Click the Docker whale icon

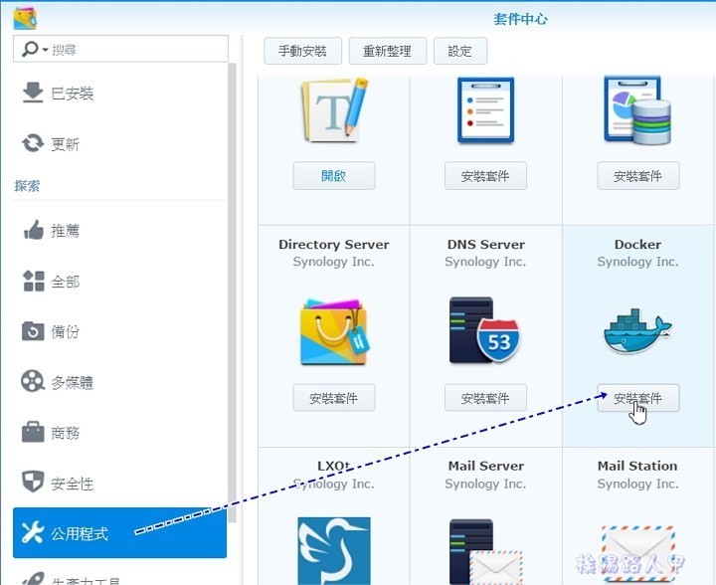(637, 331)
